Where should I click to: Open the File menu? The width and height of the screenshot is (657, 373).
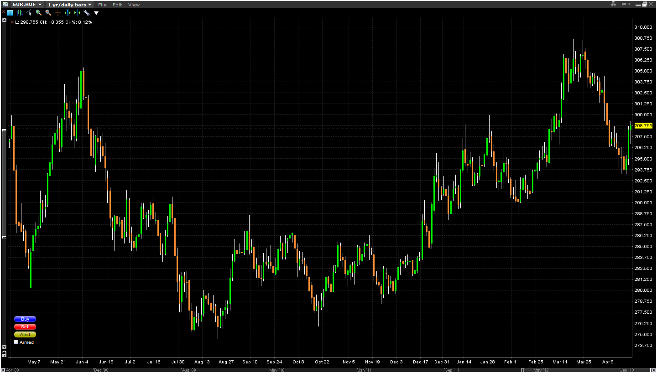tap(102, 5)
